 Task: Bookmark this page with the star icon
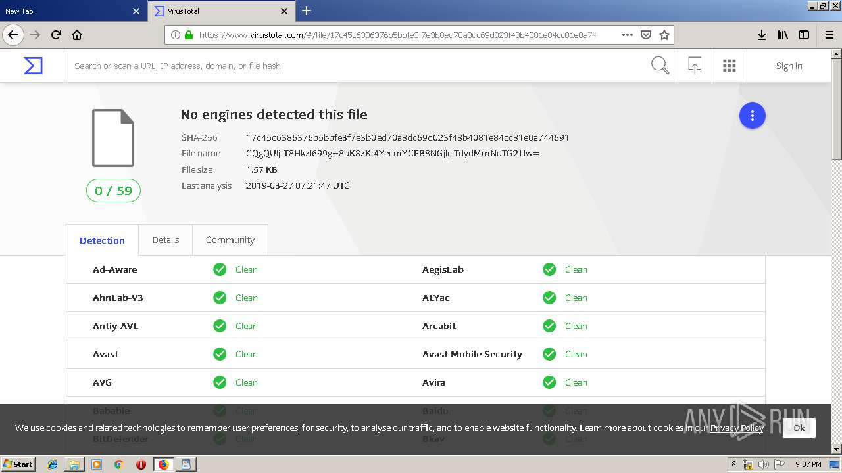664,35
